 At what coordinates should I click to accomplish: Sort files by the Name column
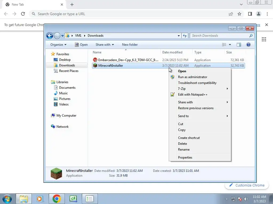coord(126,52)
